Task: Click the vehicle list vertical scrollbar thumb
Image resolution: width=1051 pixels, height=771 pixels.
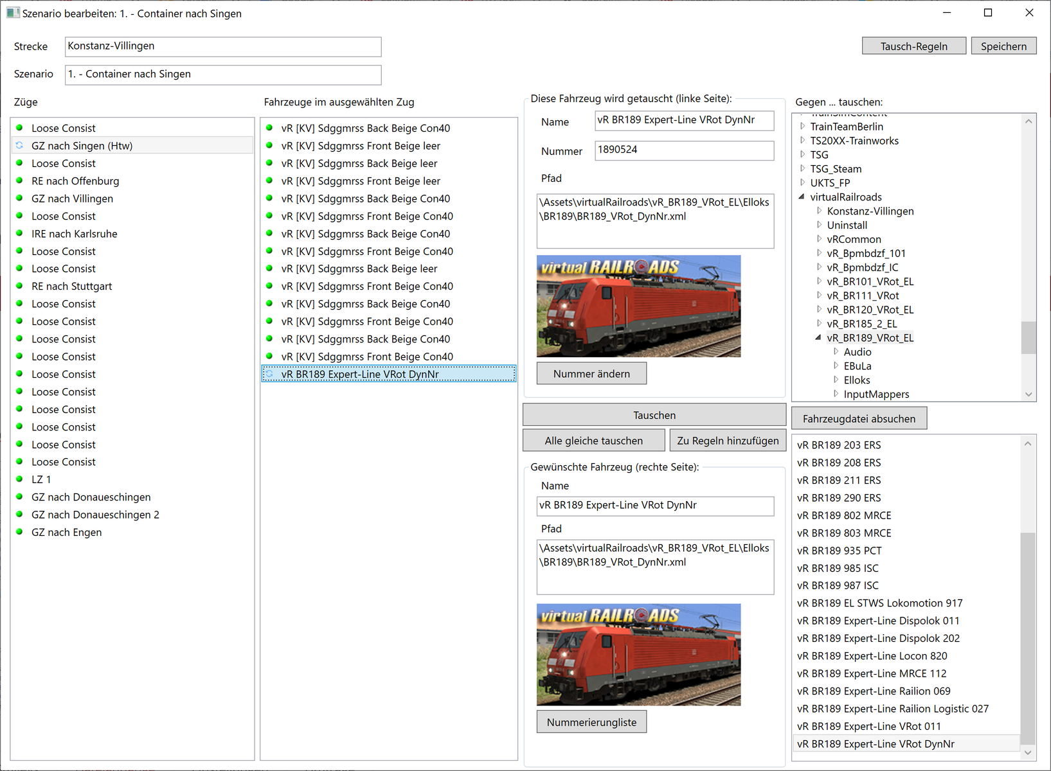Action: click(1028, 636)
